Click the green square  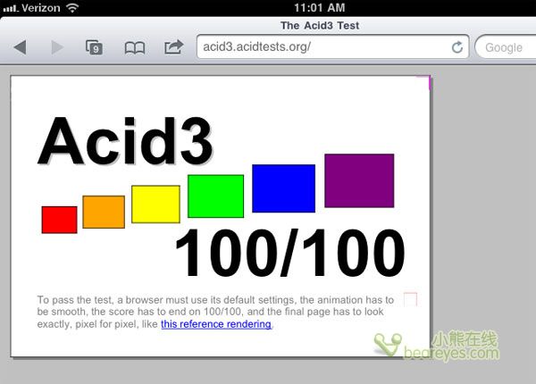pyautogui.click(x=215, y=196)
